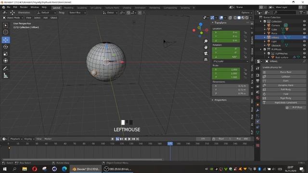Image resolution: width=308 pixels, height=173 pixels.
Task: Open the Global transform orientation dropdown
Action: [x=110, y=13]
